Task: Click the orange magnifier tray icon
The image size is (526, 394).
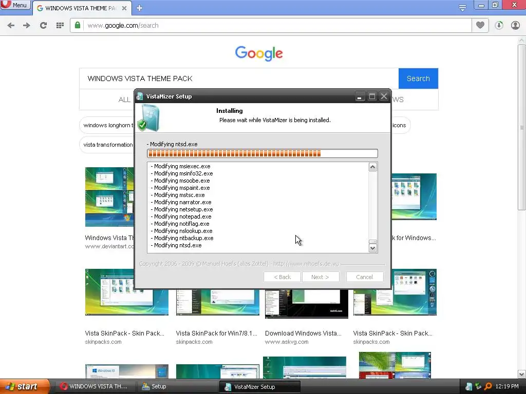Action: point(488,387)
